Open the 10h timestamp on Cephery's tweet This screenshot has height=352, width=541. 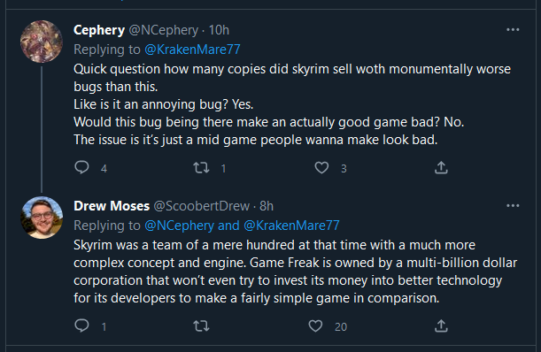219,30
